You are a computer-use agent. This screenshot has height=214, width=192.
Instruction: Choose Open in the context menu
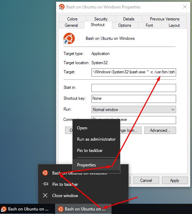96,128
